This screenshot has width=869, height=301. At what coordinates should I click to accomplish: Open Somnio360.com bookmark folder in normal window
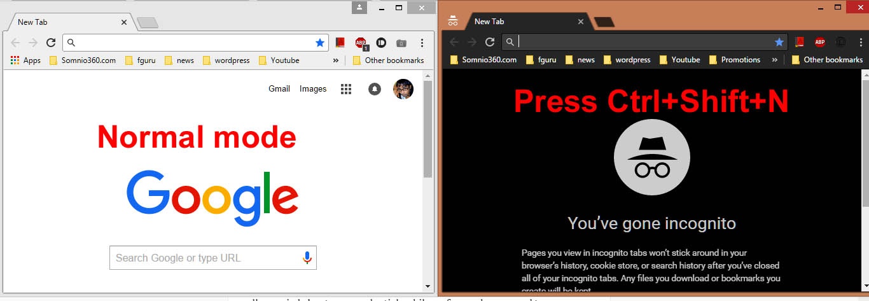pyautogui.click(x=83, y=60)
